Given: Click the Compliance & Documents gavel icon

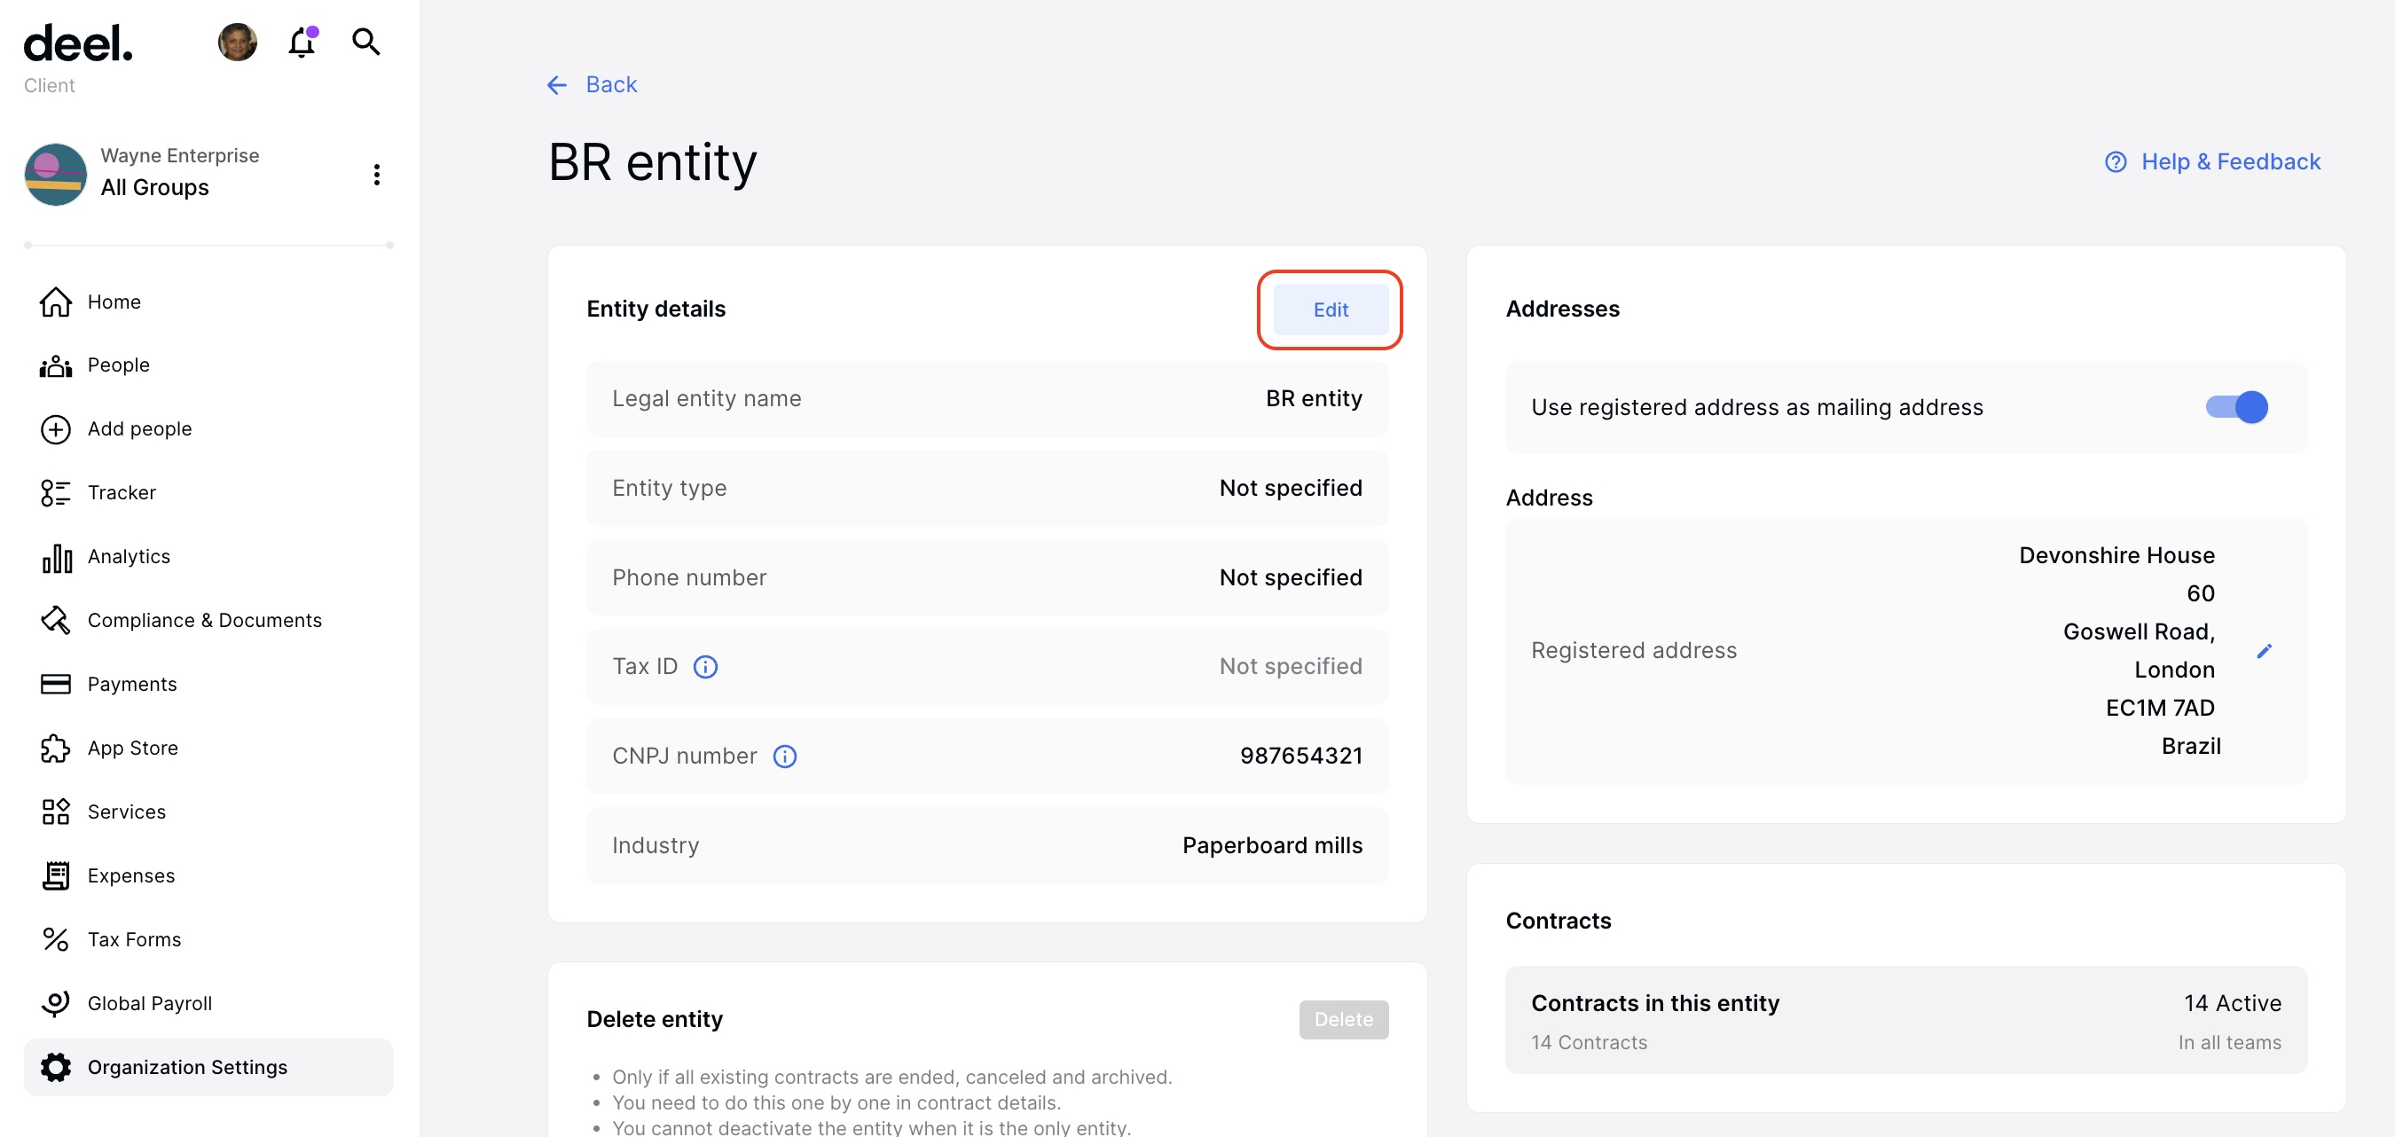Looking at the screenshot, I should pyautogui.click(x=55, y=619).
